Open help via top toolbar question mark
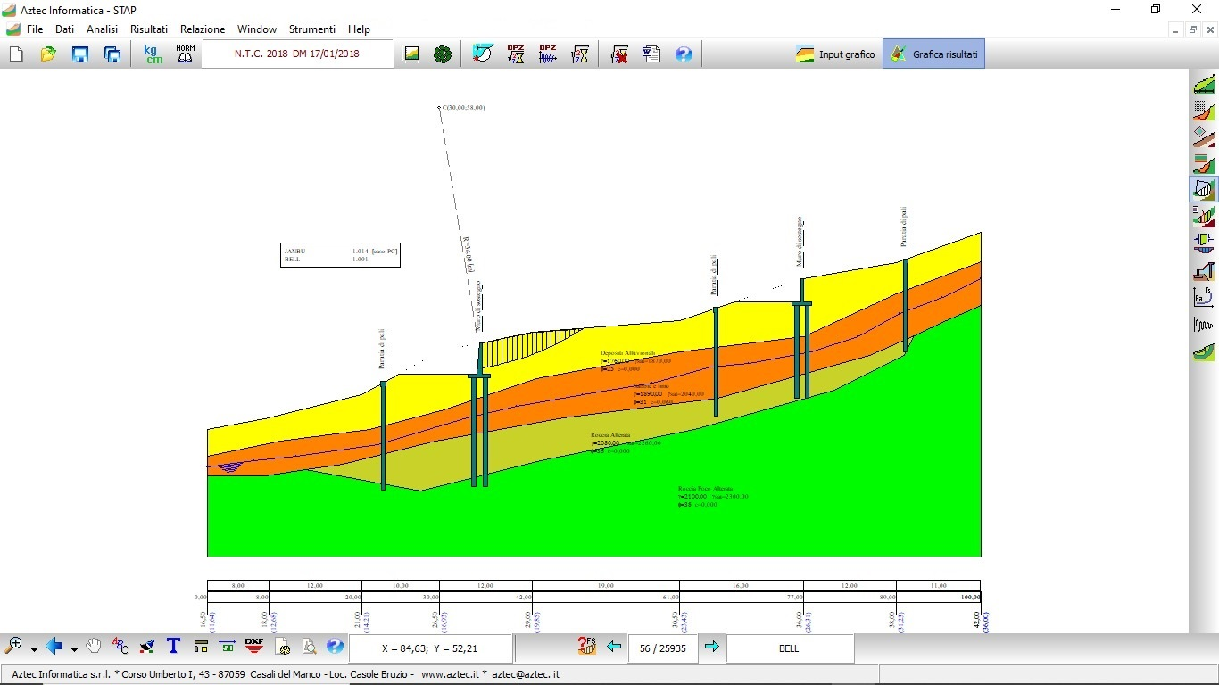This screenshot has height=685, width=1219. (684, 54)
